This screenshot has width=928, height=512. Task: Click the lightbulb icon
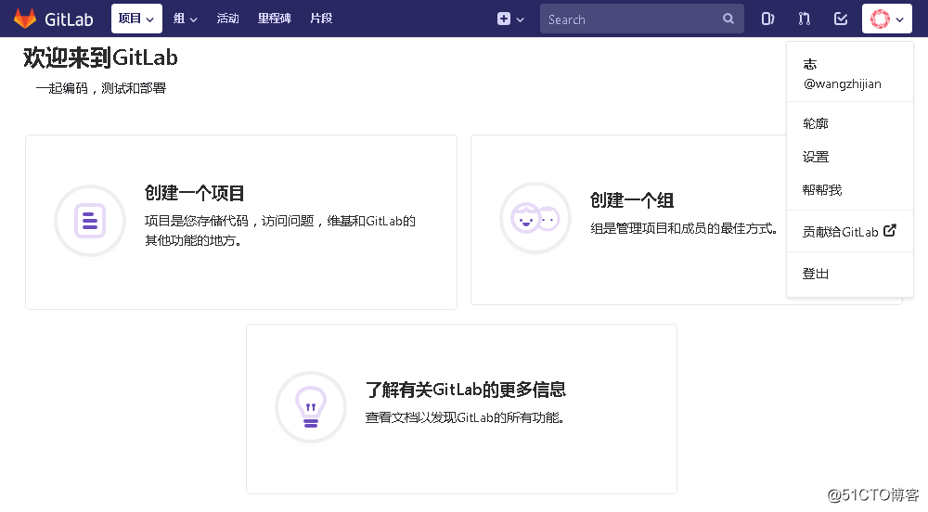click(x=311, y=407)
